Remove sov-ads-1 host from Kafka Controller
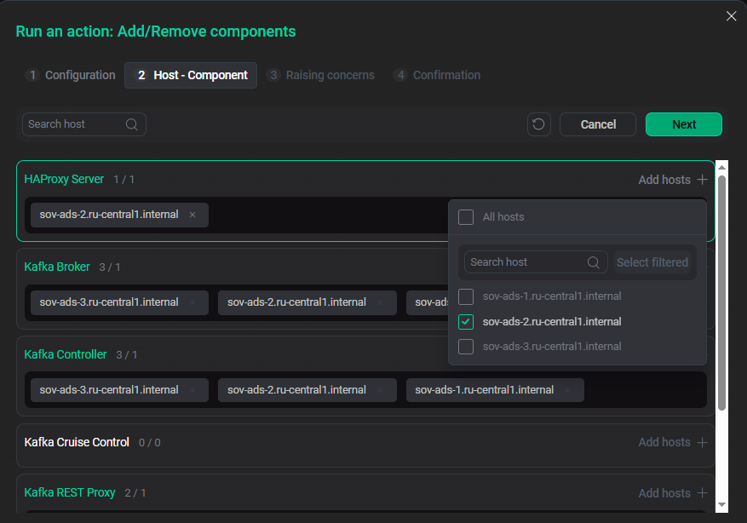This screenshot has height=523, width=747. 567,390
